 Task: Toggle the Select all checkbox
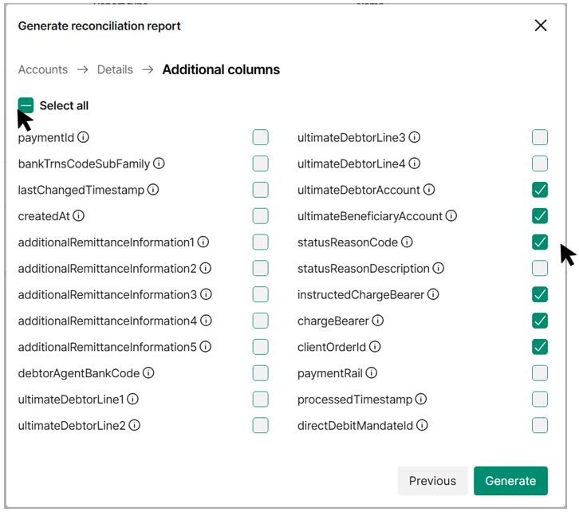coord(26,105)
